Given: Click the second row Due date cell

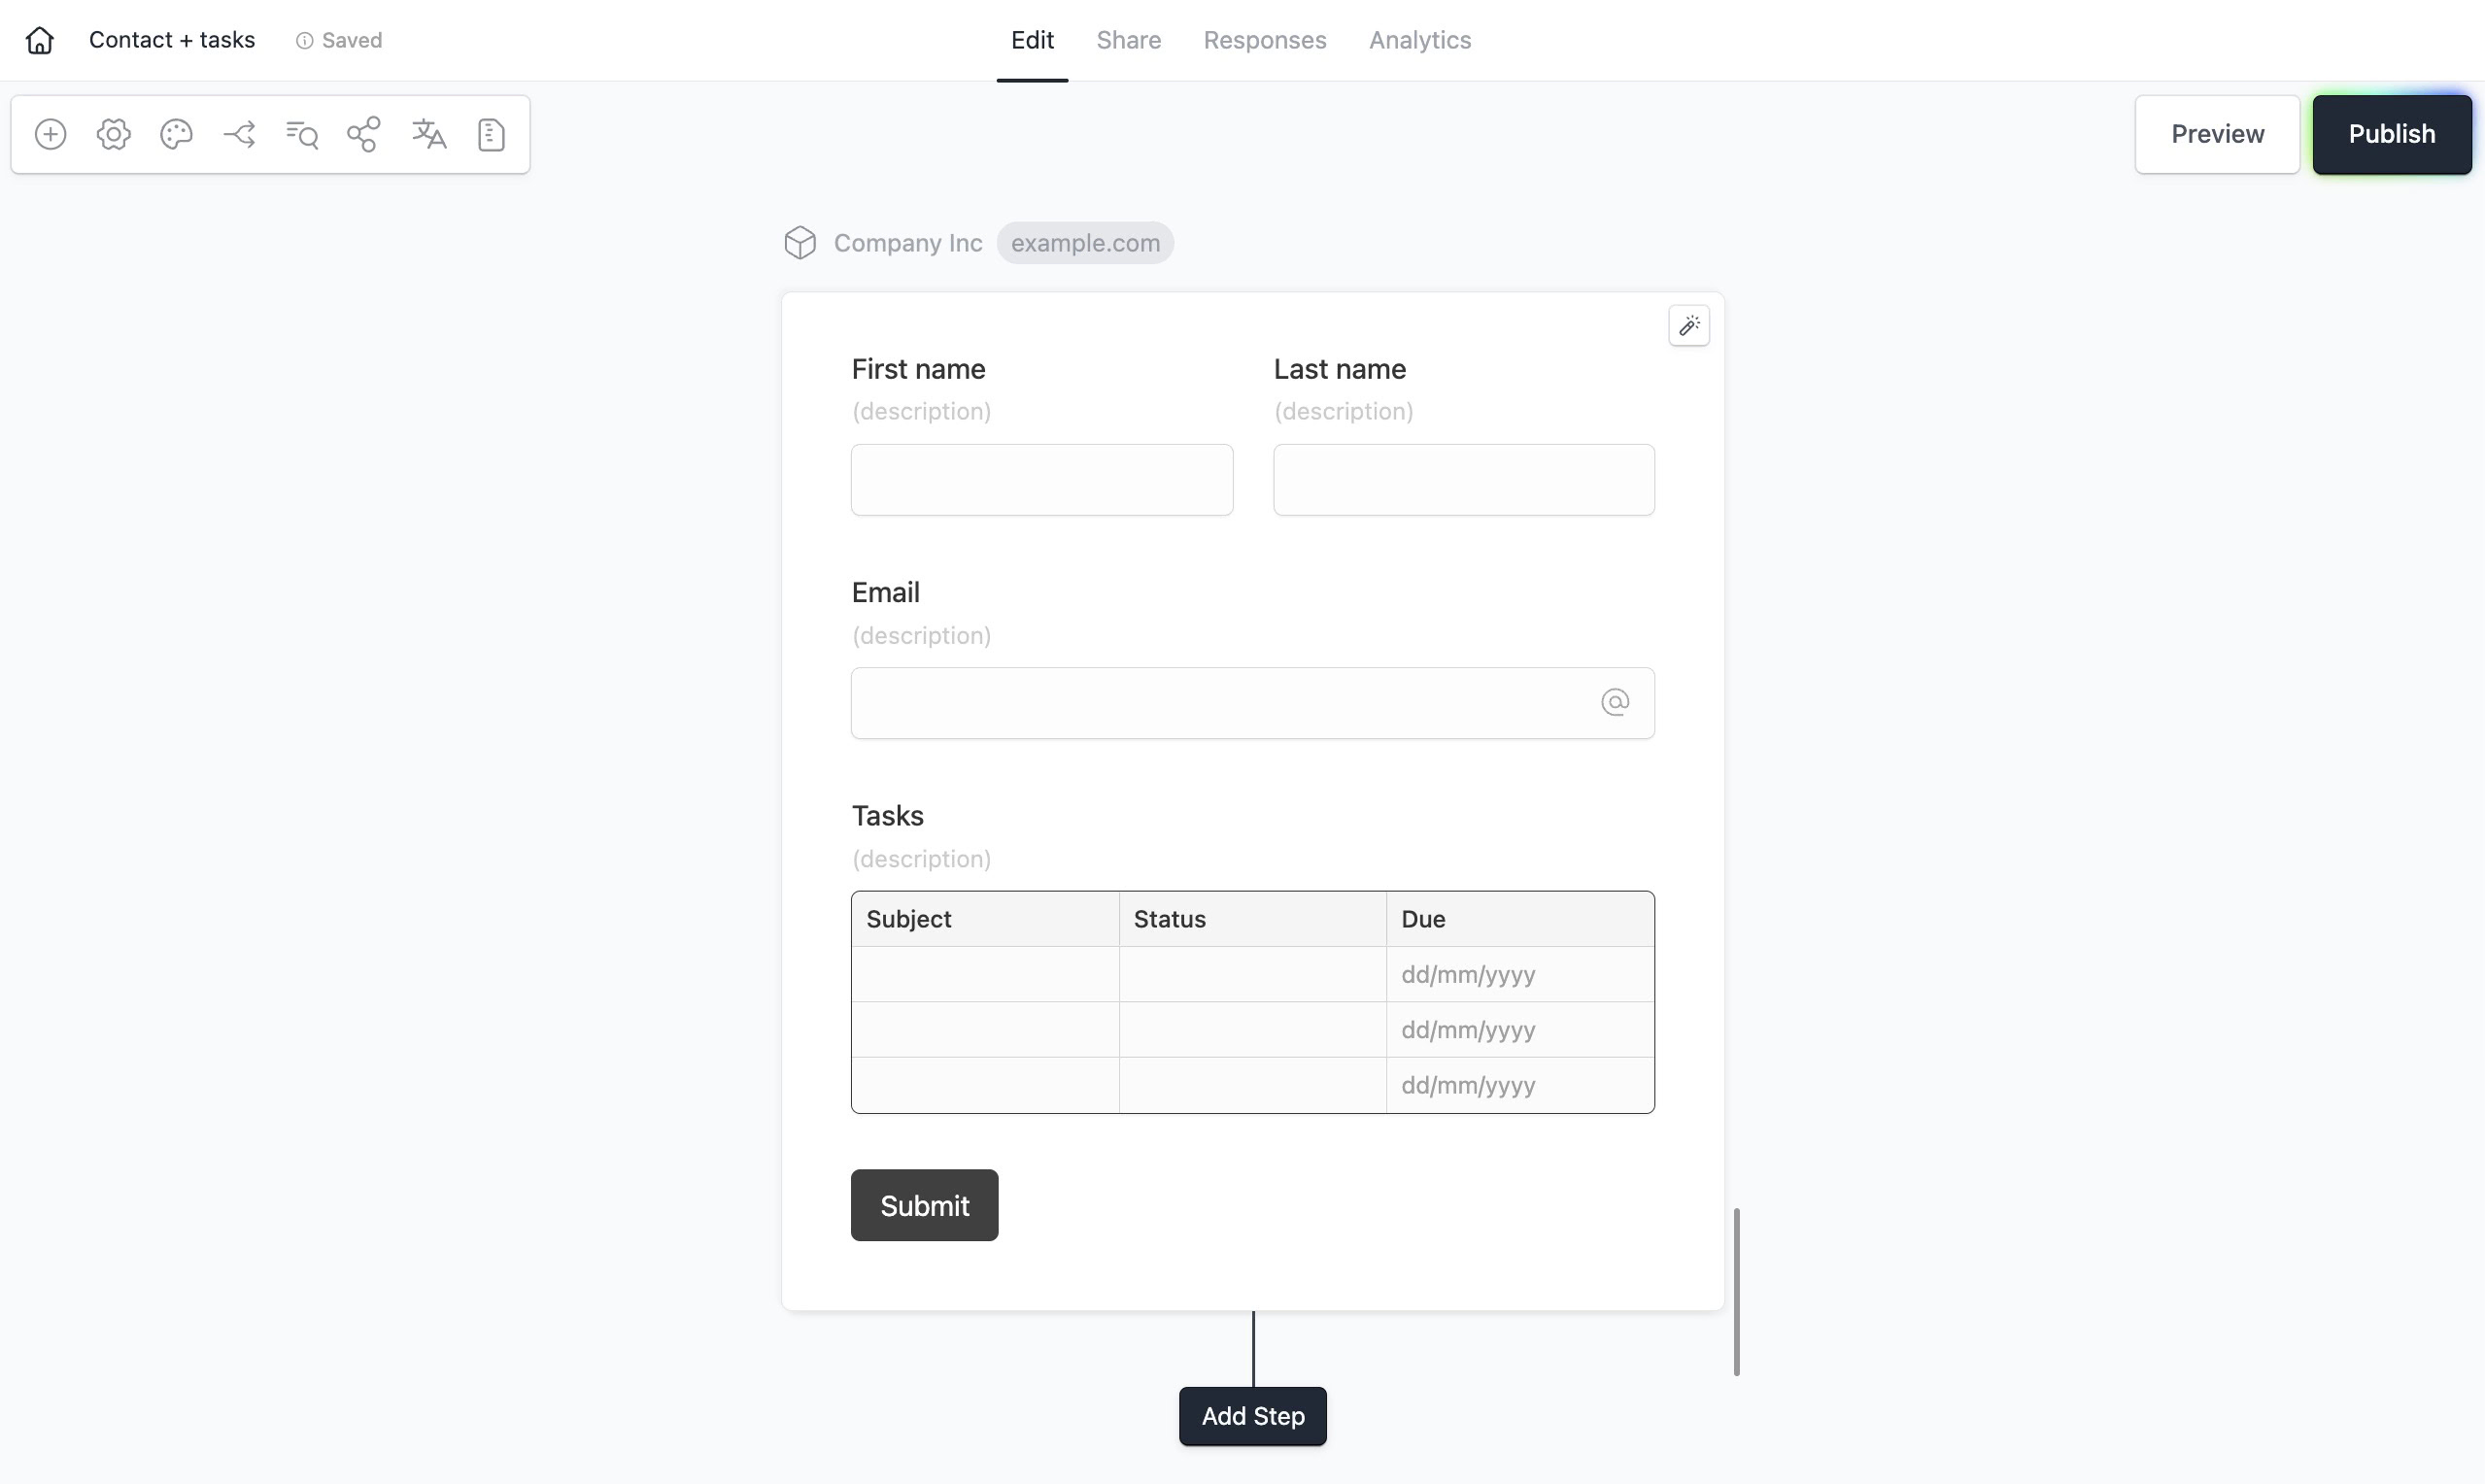Looking at the screenshot, I should tap(1520, 1029).
